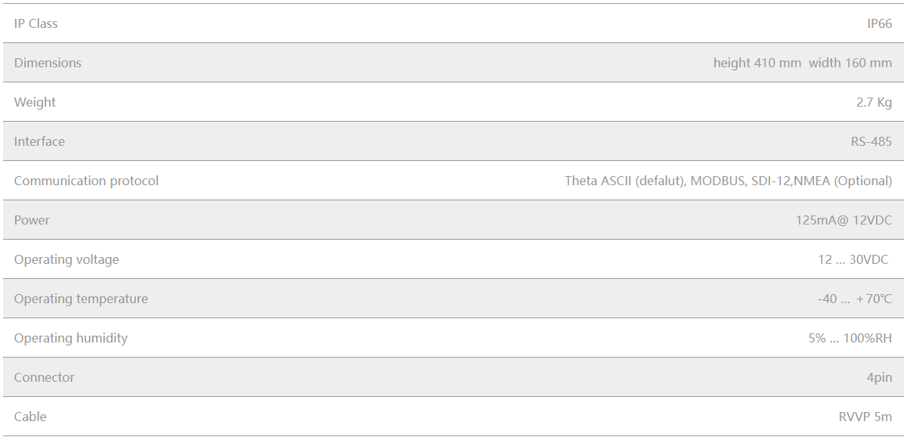Click the Connector row label
Image resolution: width=907 pixels, height=440 pixels.
tap(44, 377)
